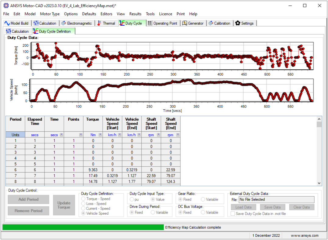Open the Print menu
Viewport: 328px width, 240px height.
click(180, 14)
